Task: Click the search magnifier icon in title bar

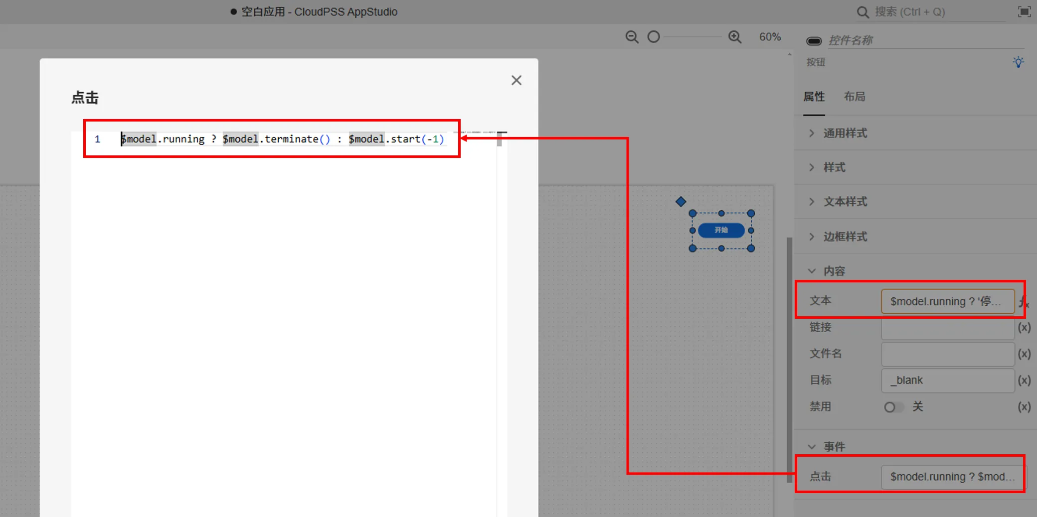Action: pos(863,12)
